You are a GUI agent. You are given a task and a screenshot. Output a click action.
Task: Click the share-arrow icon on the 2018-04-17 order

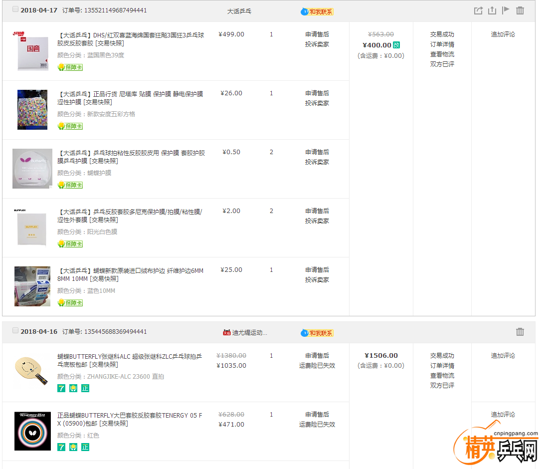pos(478,10)
